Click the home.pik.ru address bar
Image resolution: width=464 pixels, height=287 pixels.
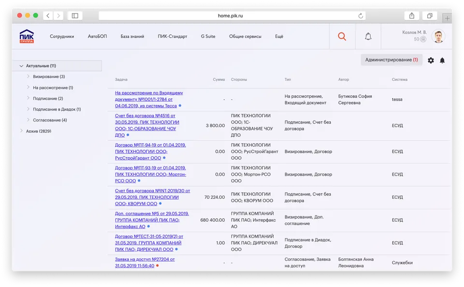coord(230,15)
